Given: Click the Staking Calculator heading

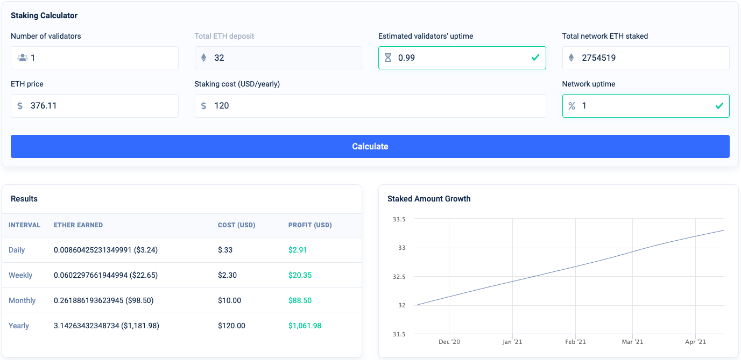Looking at the screenshot, I should 44,16.
